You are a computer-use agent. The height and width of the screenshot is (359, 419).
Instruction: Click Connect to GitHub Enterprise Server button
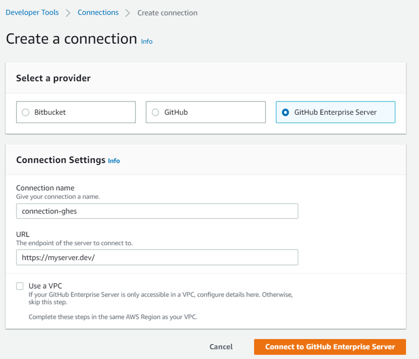pos(330,347)
